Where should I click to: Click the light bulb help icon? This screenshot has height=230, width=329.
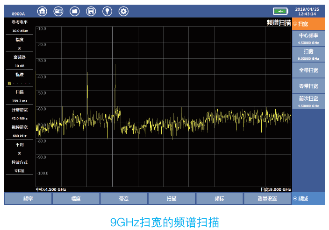click(x=107, y=11)
